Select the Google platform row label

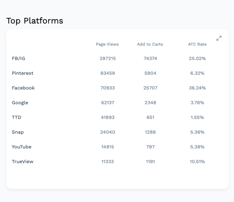[20, 103]
